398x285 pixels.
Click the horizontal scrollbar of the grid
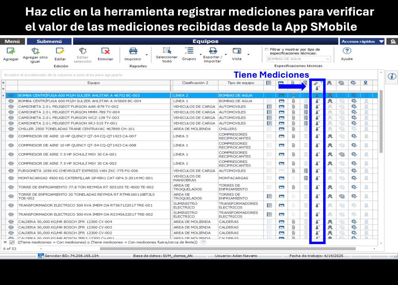point(228,249)
